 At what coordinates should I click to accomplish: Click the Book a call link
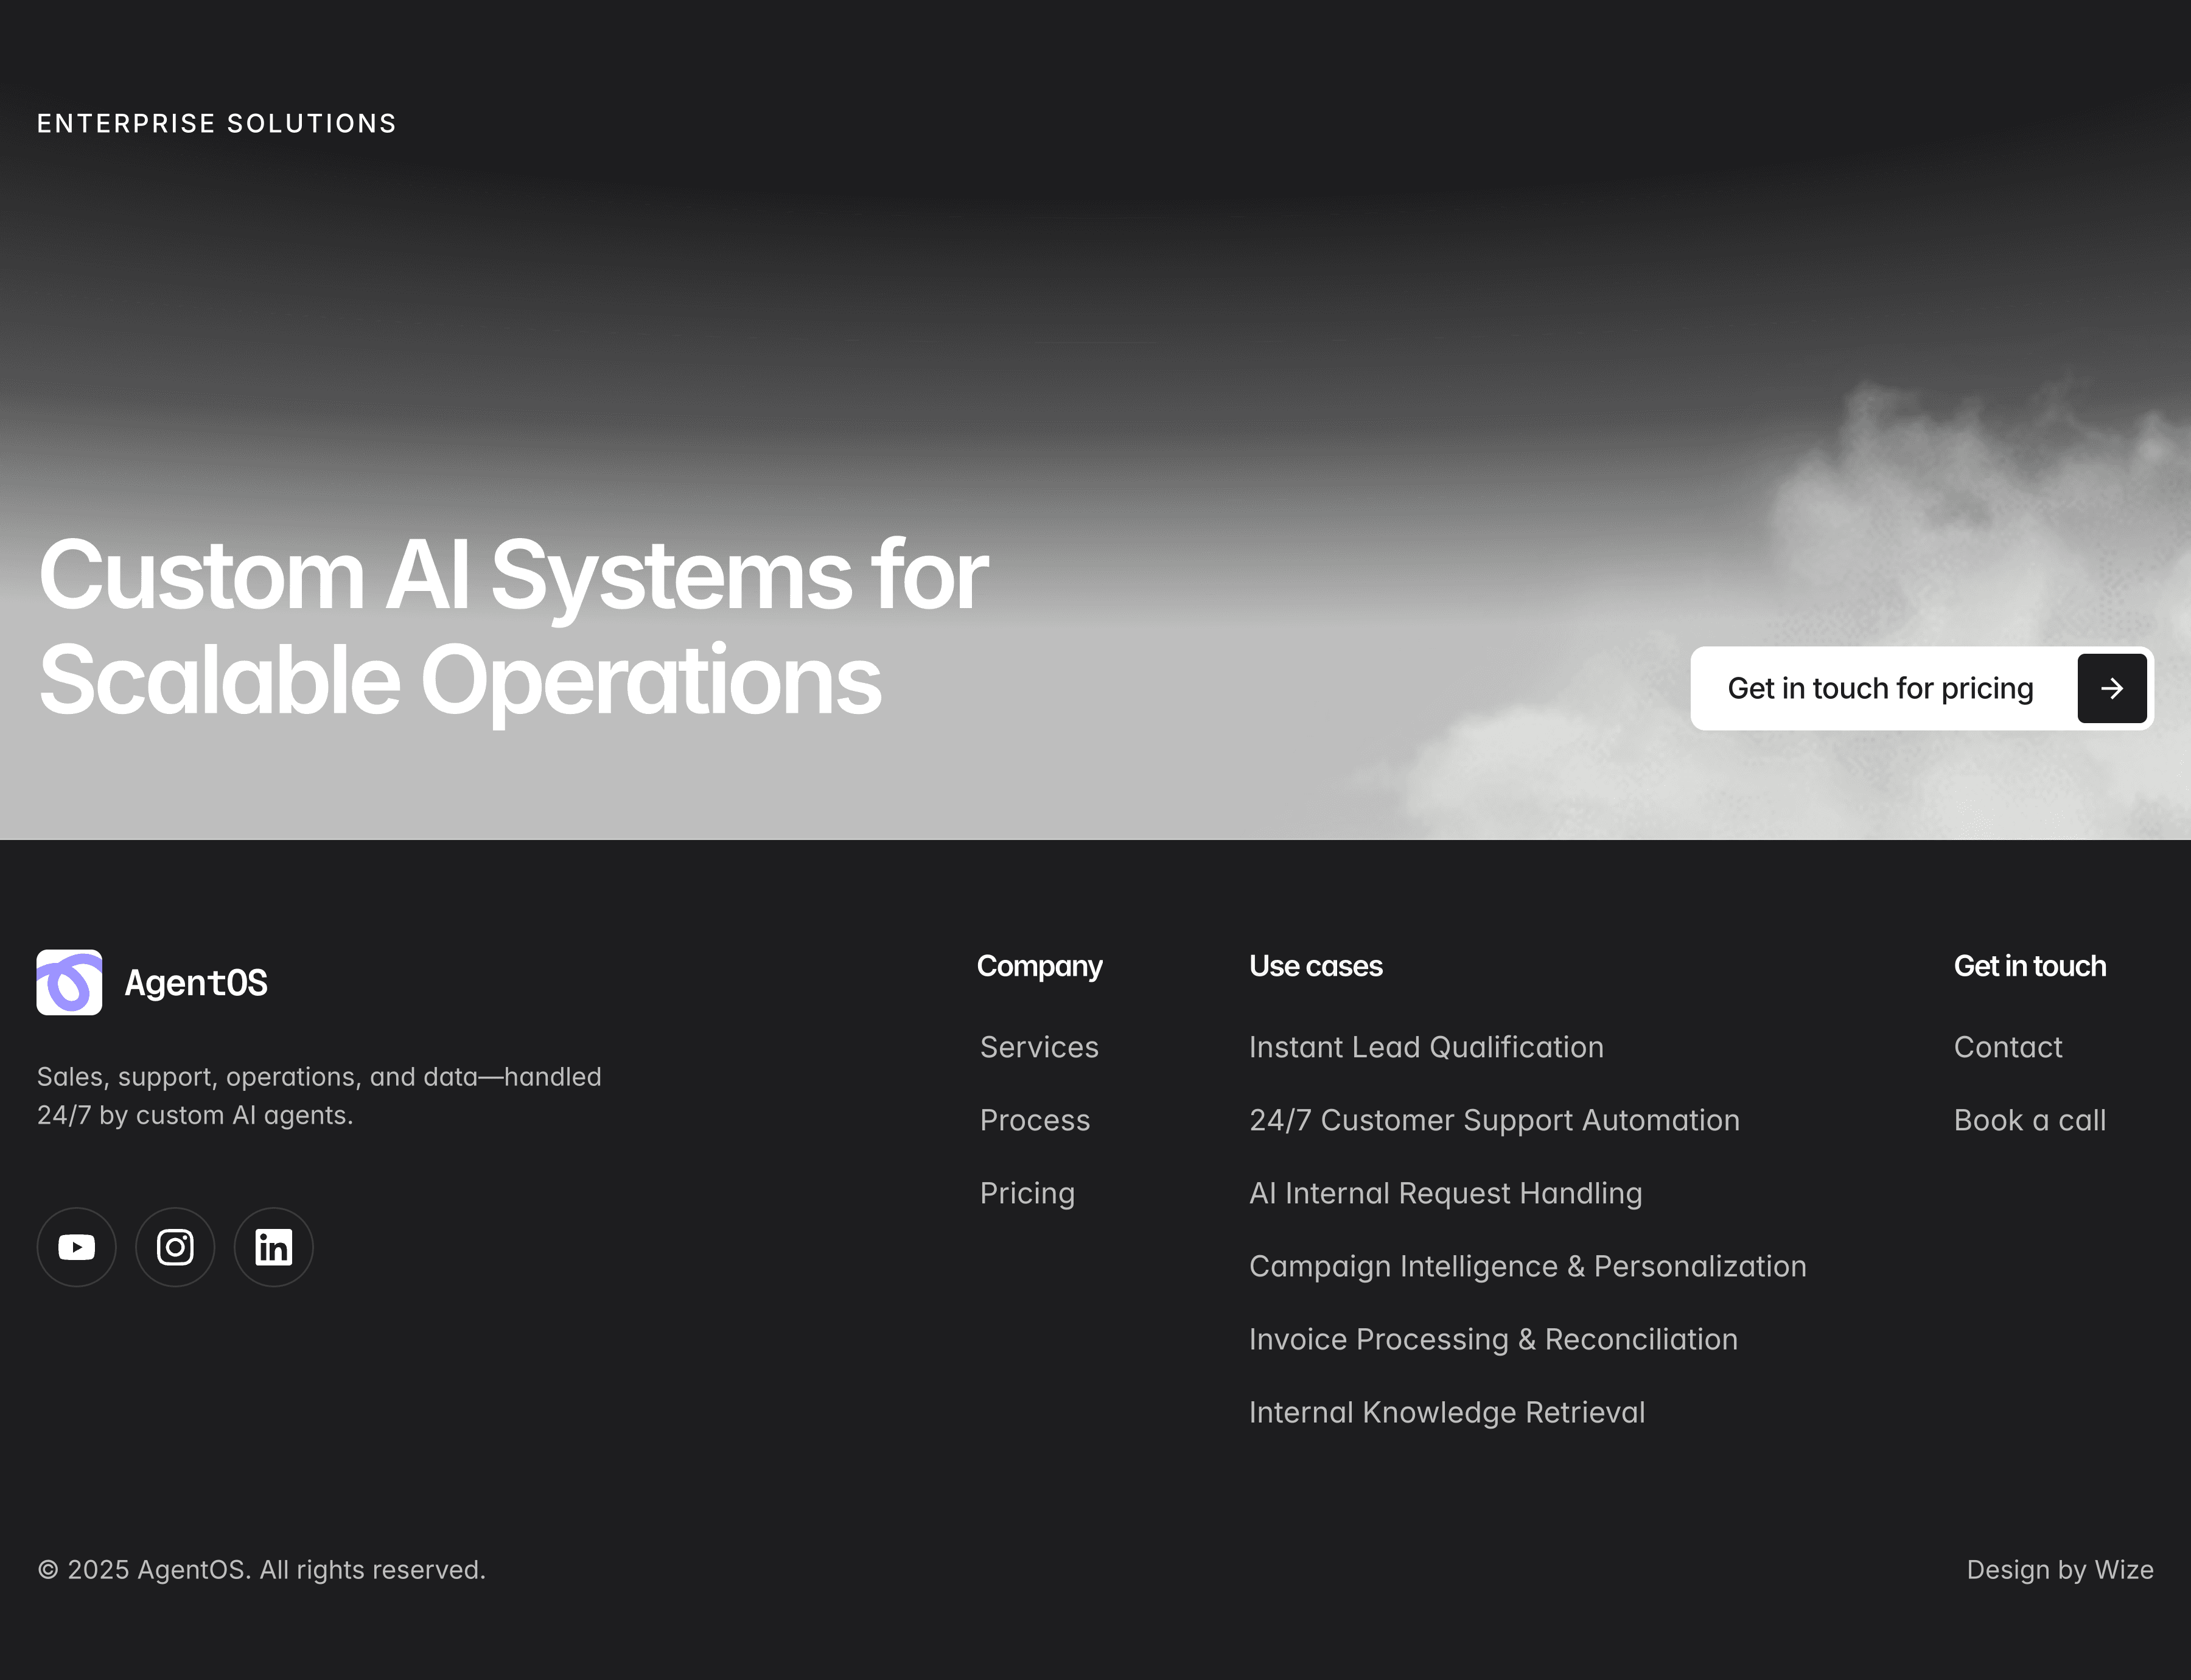pyautogui.click(x=2029, y=1120)
